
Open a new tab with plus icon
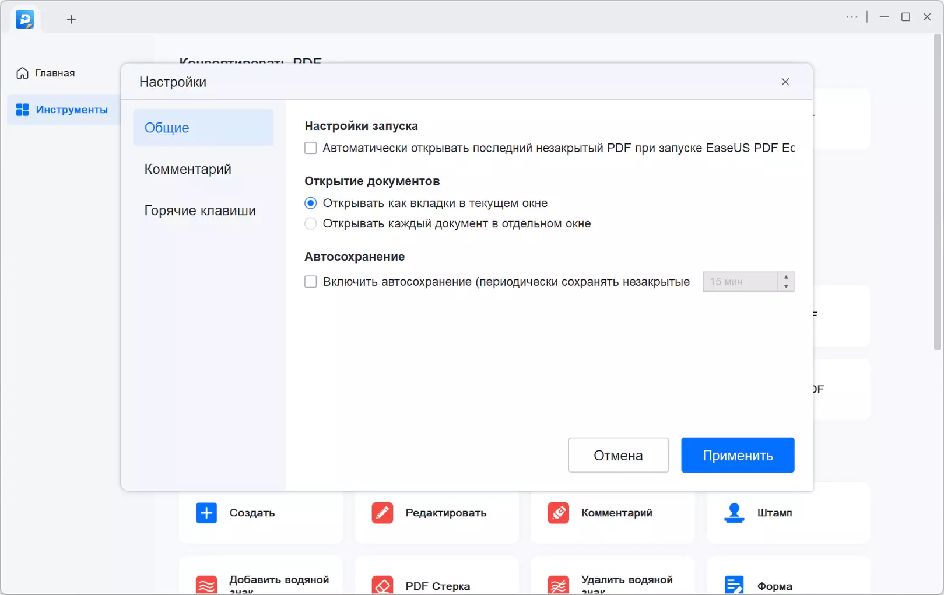[x=71, y=19]
